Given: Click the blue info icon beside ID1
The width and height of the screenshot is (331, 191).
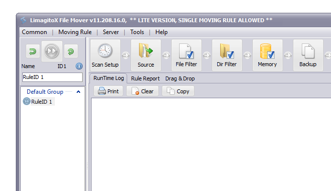Looking at the screenshot, I should coord(79,66).
